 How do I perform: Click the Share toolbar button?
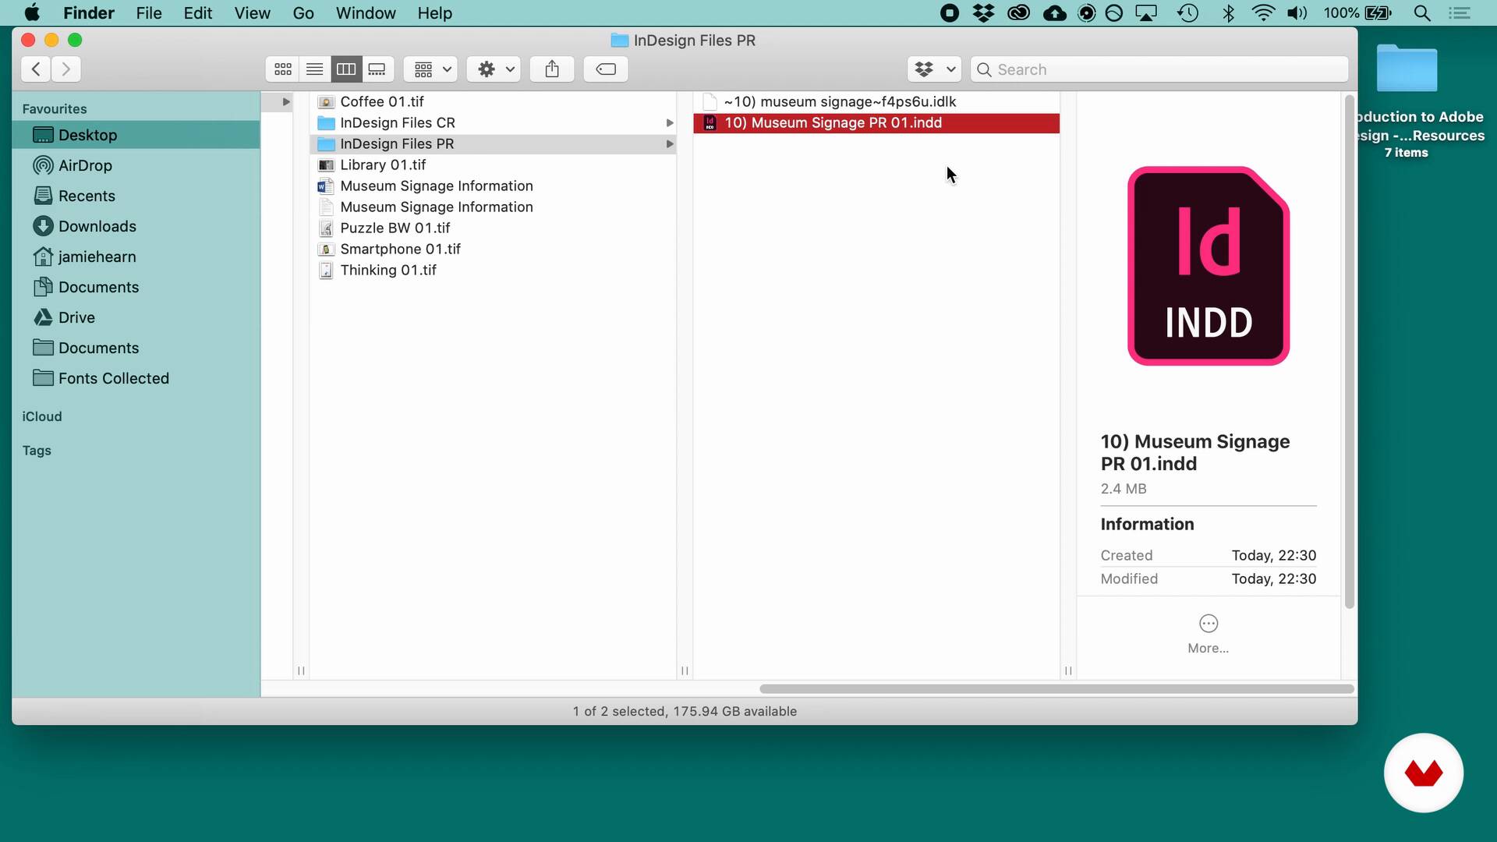[x=552, y=69]
